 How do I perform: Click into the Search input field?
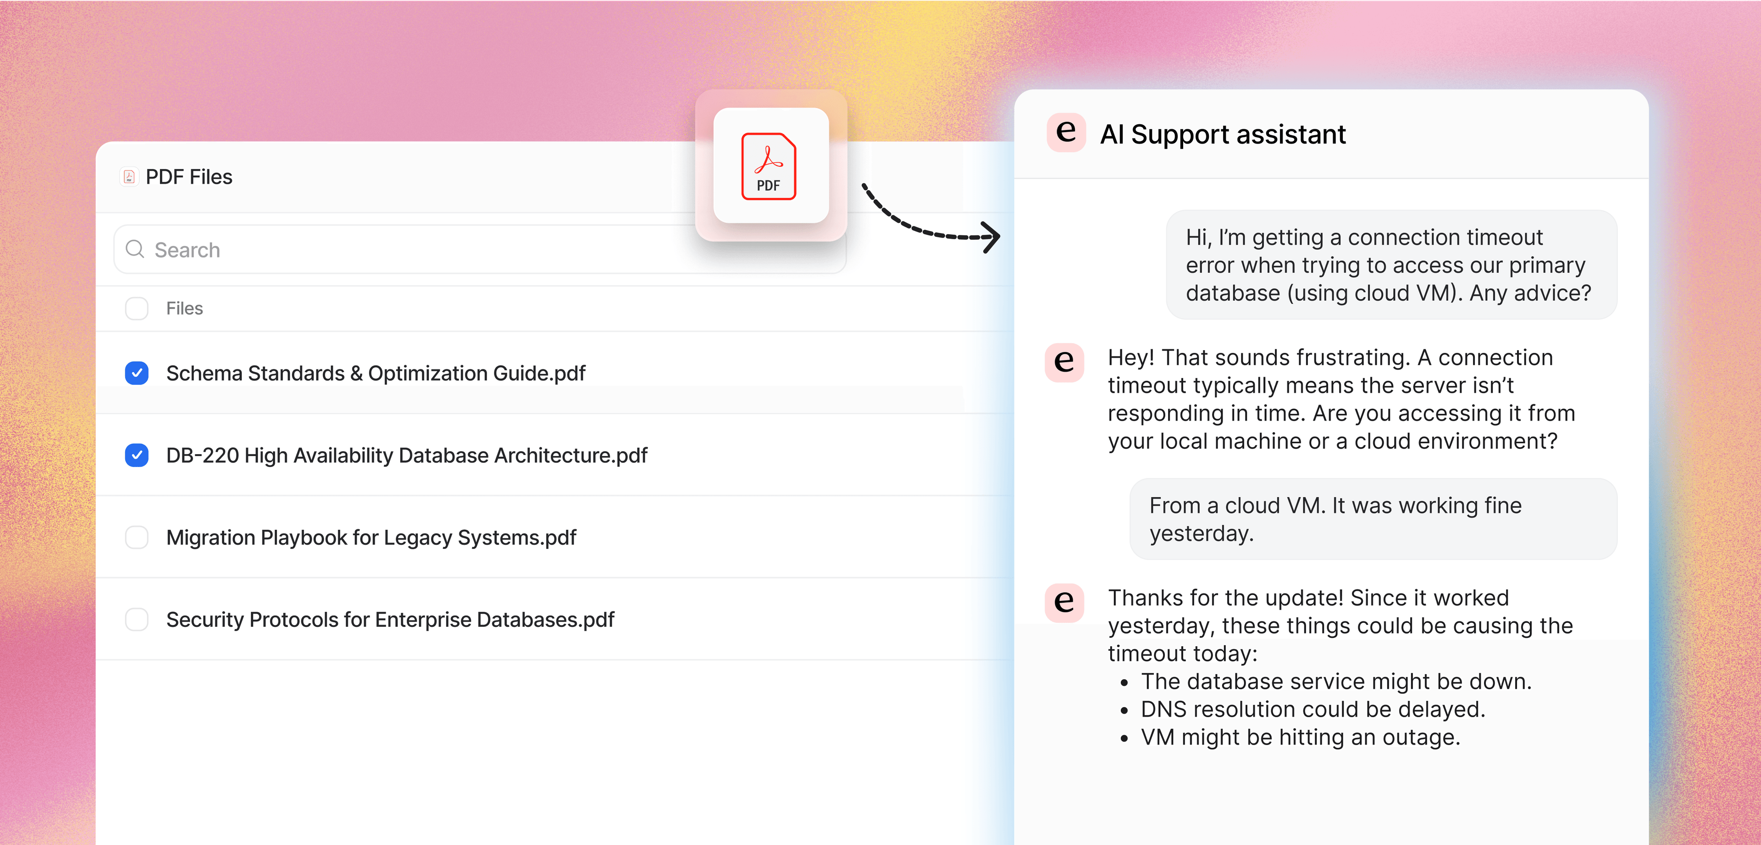(480, 249)
